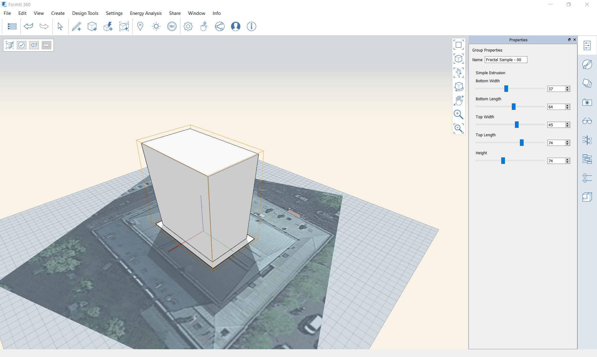Viewport: 597px width, 357px height.
Task: Click the Undo arrow in the main toolbar
Action: click(x=28, y=26)
